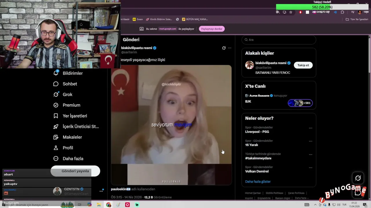The width and height of the screenshot is (371, 208).
Task: Click blue sound wave extension icon
Action: pos(335,12)
